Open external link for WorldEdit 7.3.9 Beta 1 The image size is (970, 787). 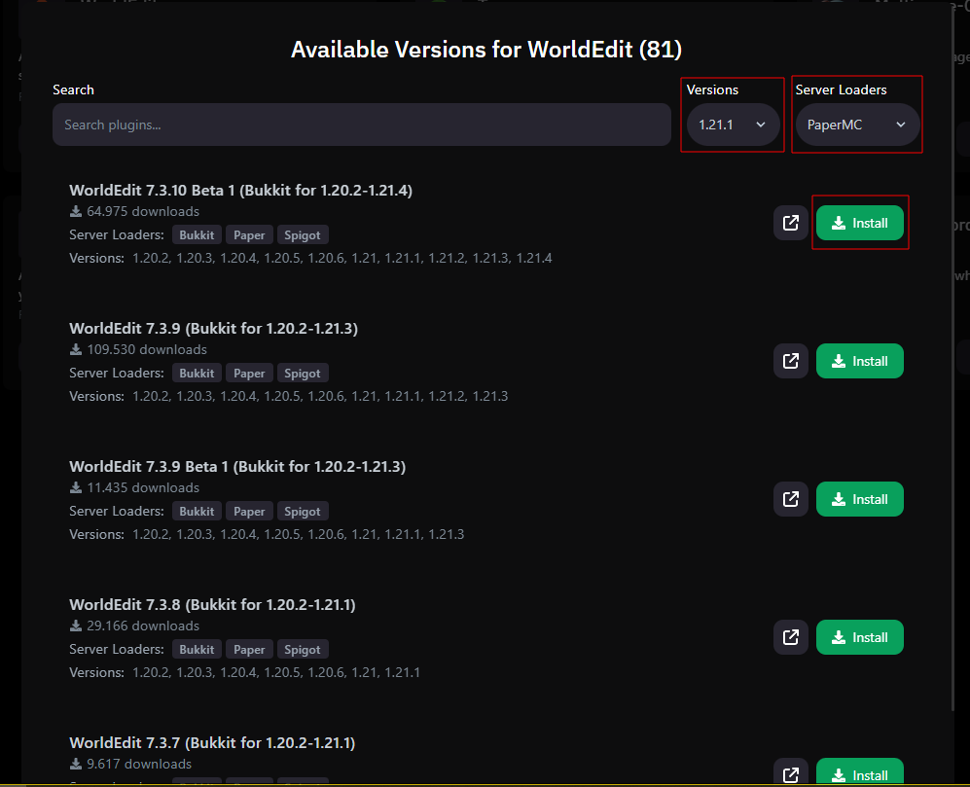(791, 498)
